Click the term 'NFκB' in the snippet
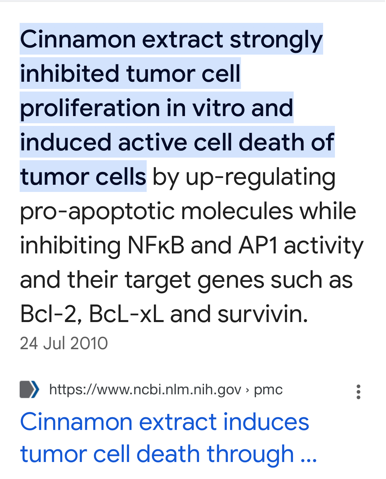The width and height of the screenshot is (386, 479). coord(156,245)
